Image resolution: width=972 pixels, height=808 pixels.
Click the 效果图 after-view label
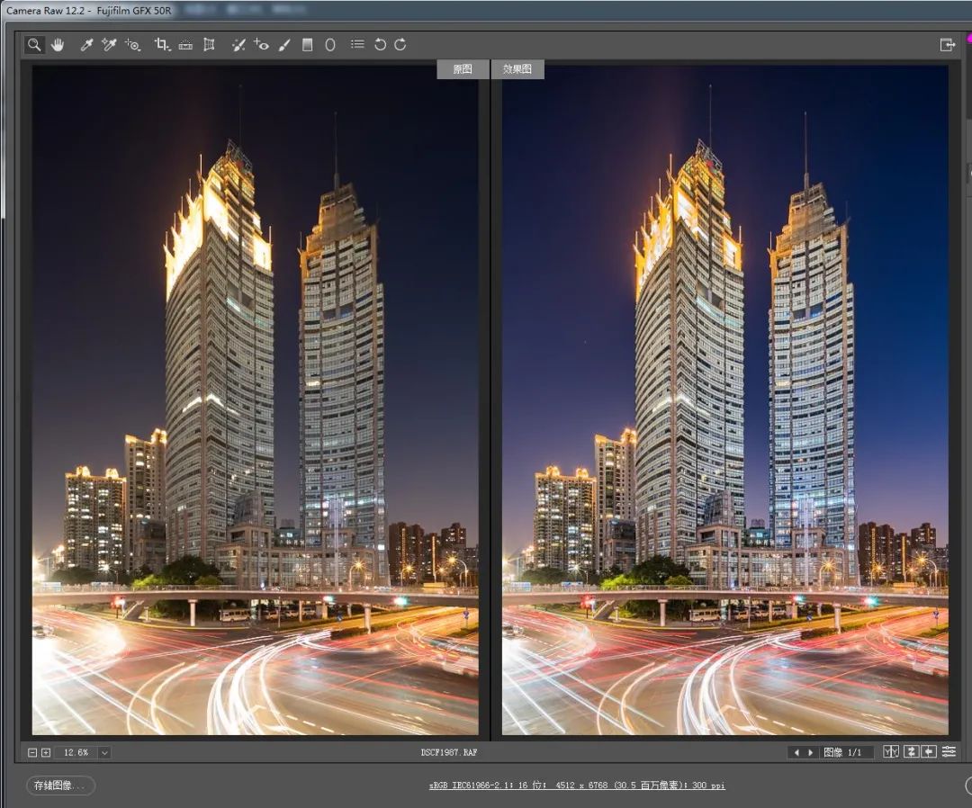pos(517,69)
